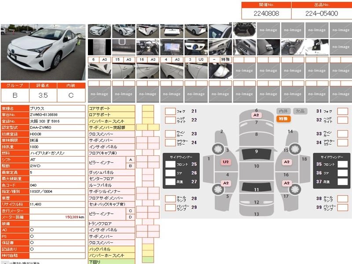The image size is (352, 264).
Task: Check the テールランプ 38 box
Action: pos(343,198)
